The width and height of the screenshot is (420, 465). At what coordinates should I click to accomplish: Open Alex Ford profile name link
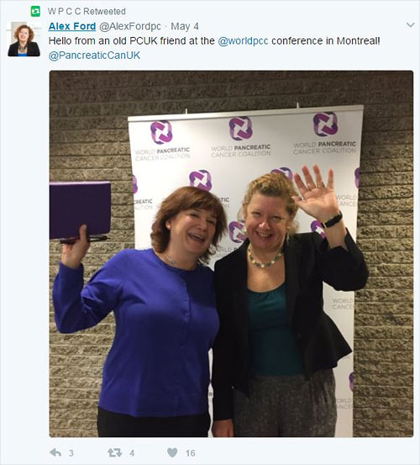tap(72, 26)
